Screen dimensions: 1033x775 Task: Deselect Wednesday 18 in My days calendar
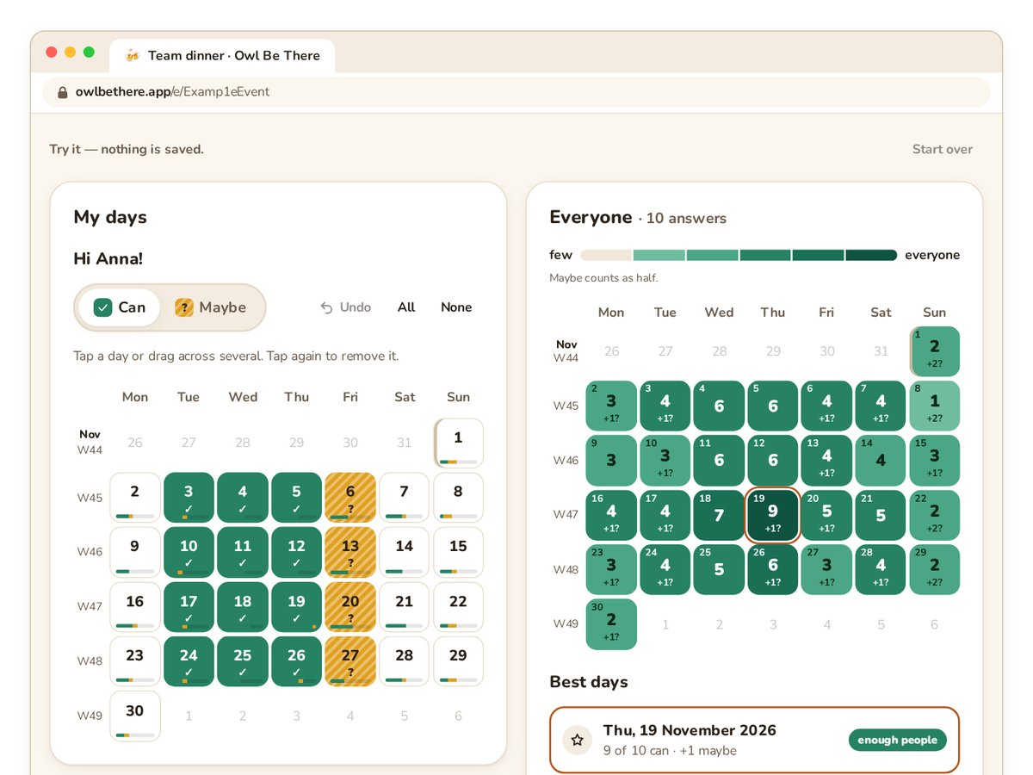coord(243,607)
